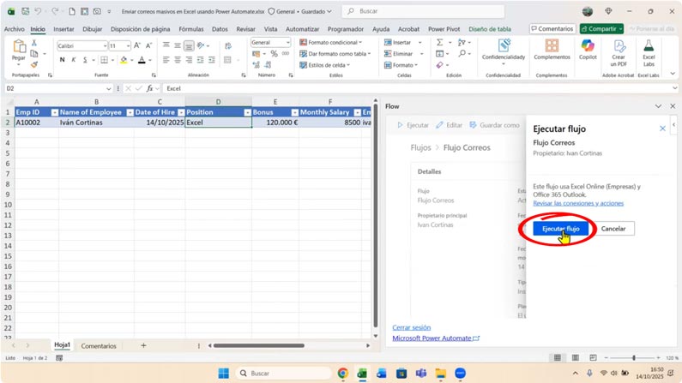Click the AutoSum sigma icon
This screenshot has height=383, width=682.
tap(439, 42)
